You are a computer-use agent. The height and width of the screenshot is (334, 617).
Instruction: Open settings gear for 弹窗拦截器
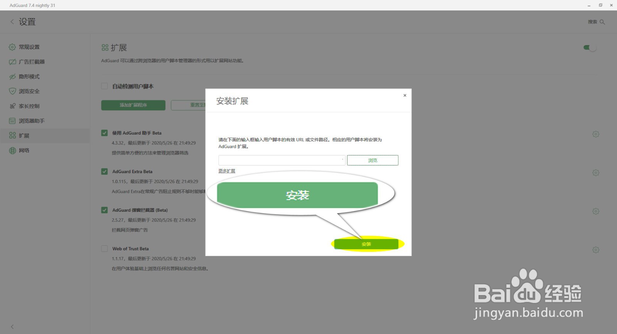pos(596,211)
